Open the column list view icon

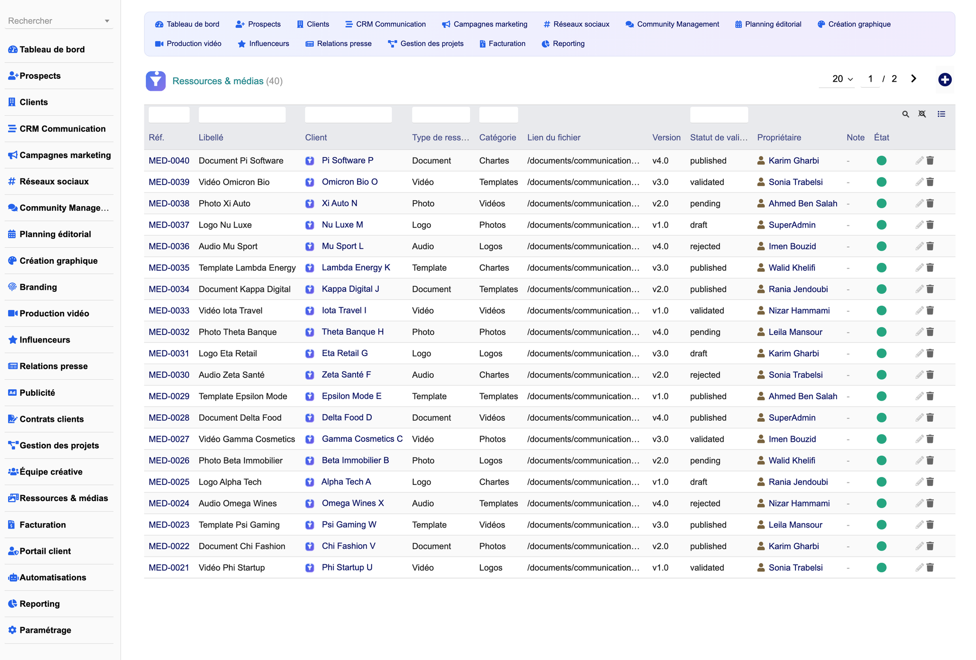(941, 114)
